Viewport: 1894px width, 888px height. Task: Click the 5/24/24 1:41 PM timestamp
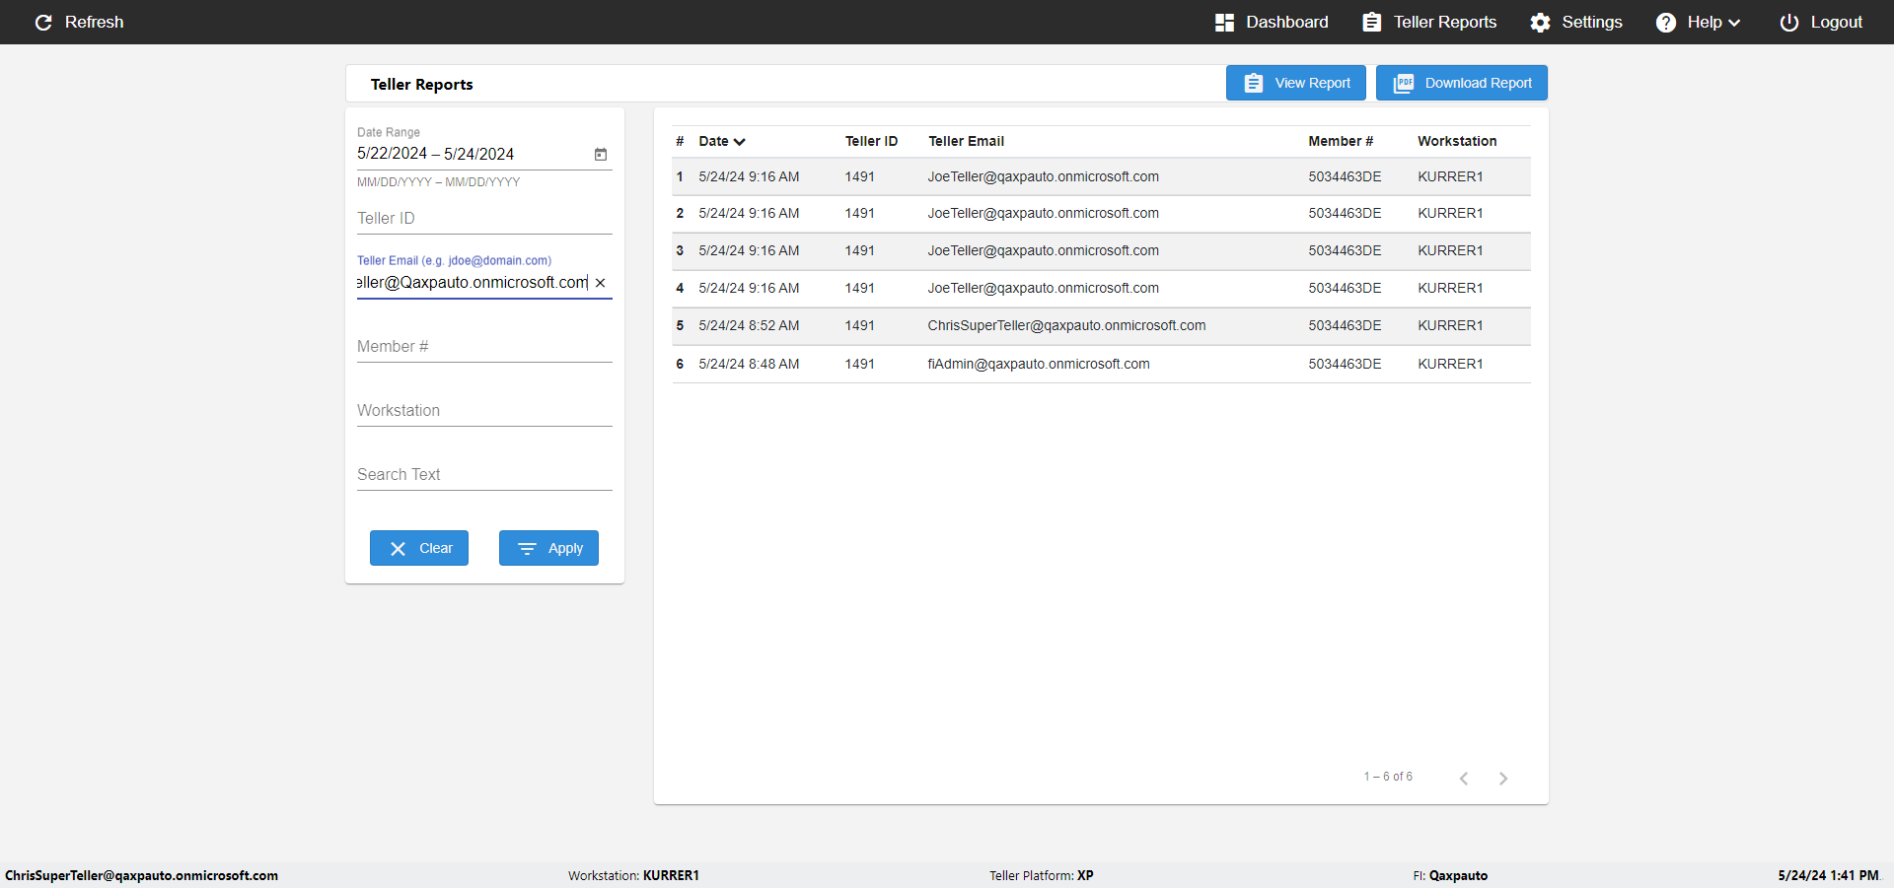[x=1828, y=875]
